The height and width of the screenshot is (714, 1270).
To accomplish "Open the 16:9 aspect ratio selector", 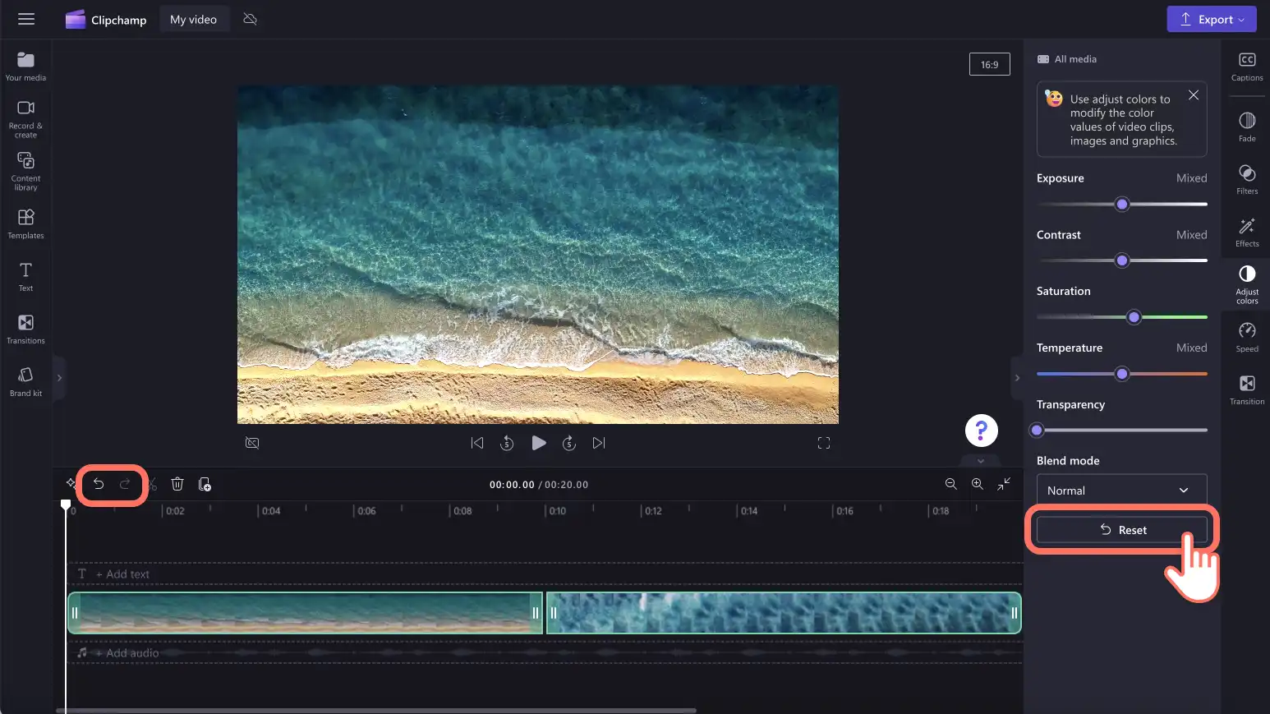I will tap(990, 64).
